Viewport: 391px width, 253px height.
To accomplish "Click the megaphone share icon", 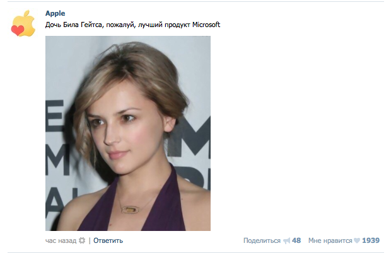I will click(287, 241).
